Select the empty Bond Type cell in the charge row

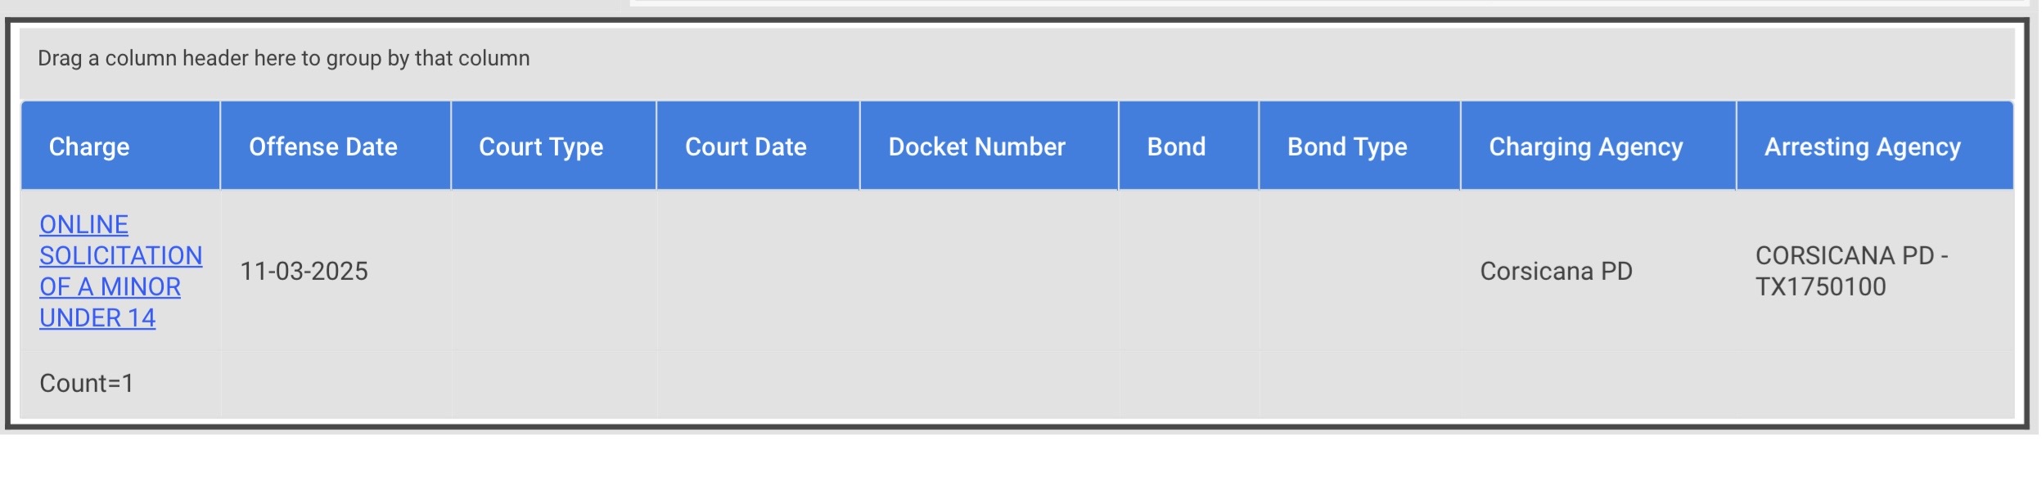point(1359,271)
